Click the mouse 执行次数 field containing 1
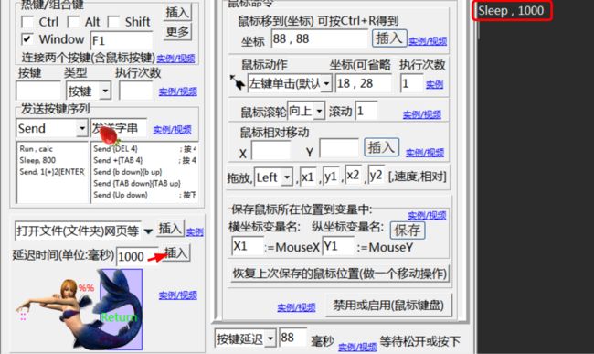 411,83
